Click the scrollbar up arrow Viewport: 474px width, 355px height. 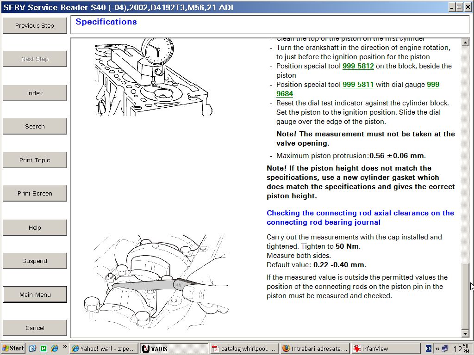465,43
